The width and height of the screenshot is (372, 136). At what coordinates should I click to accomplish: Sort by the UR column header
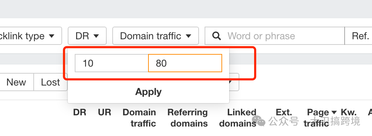click(105, 112)
